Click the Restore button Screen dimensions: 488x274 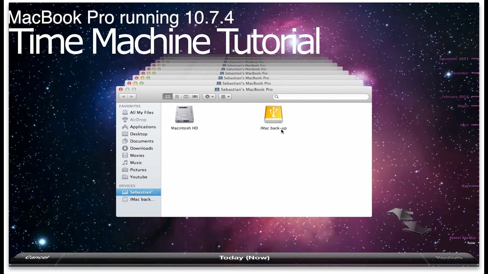pos(449,258)
